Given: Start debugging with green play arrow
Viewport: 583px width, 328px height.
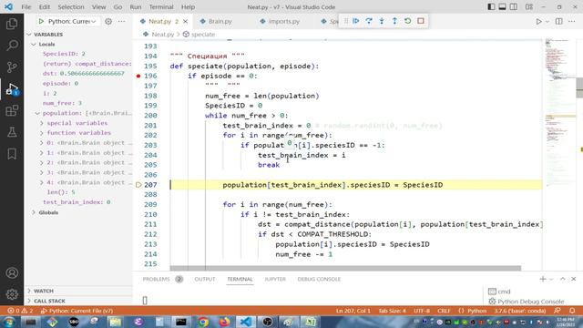Looking at the screenshot, I should (x=41, y=21).
